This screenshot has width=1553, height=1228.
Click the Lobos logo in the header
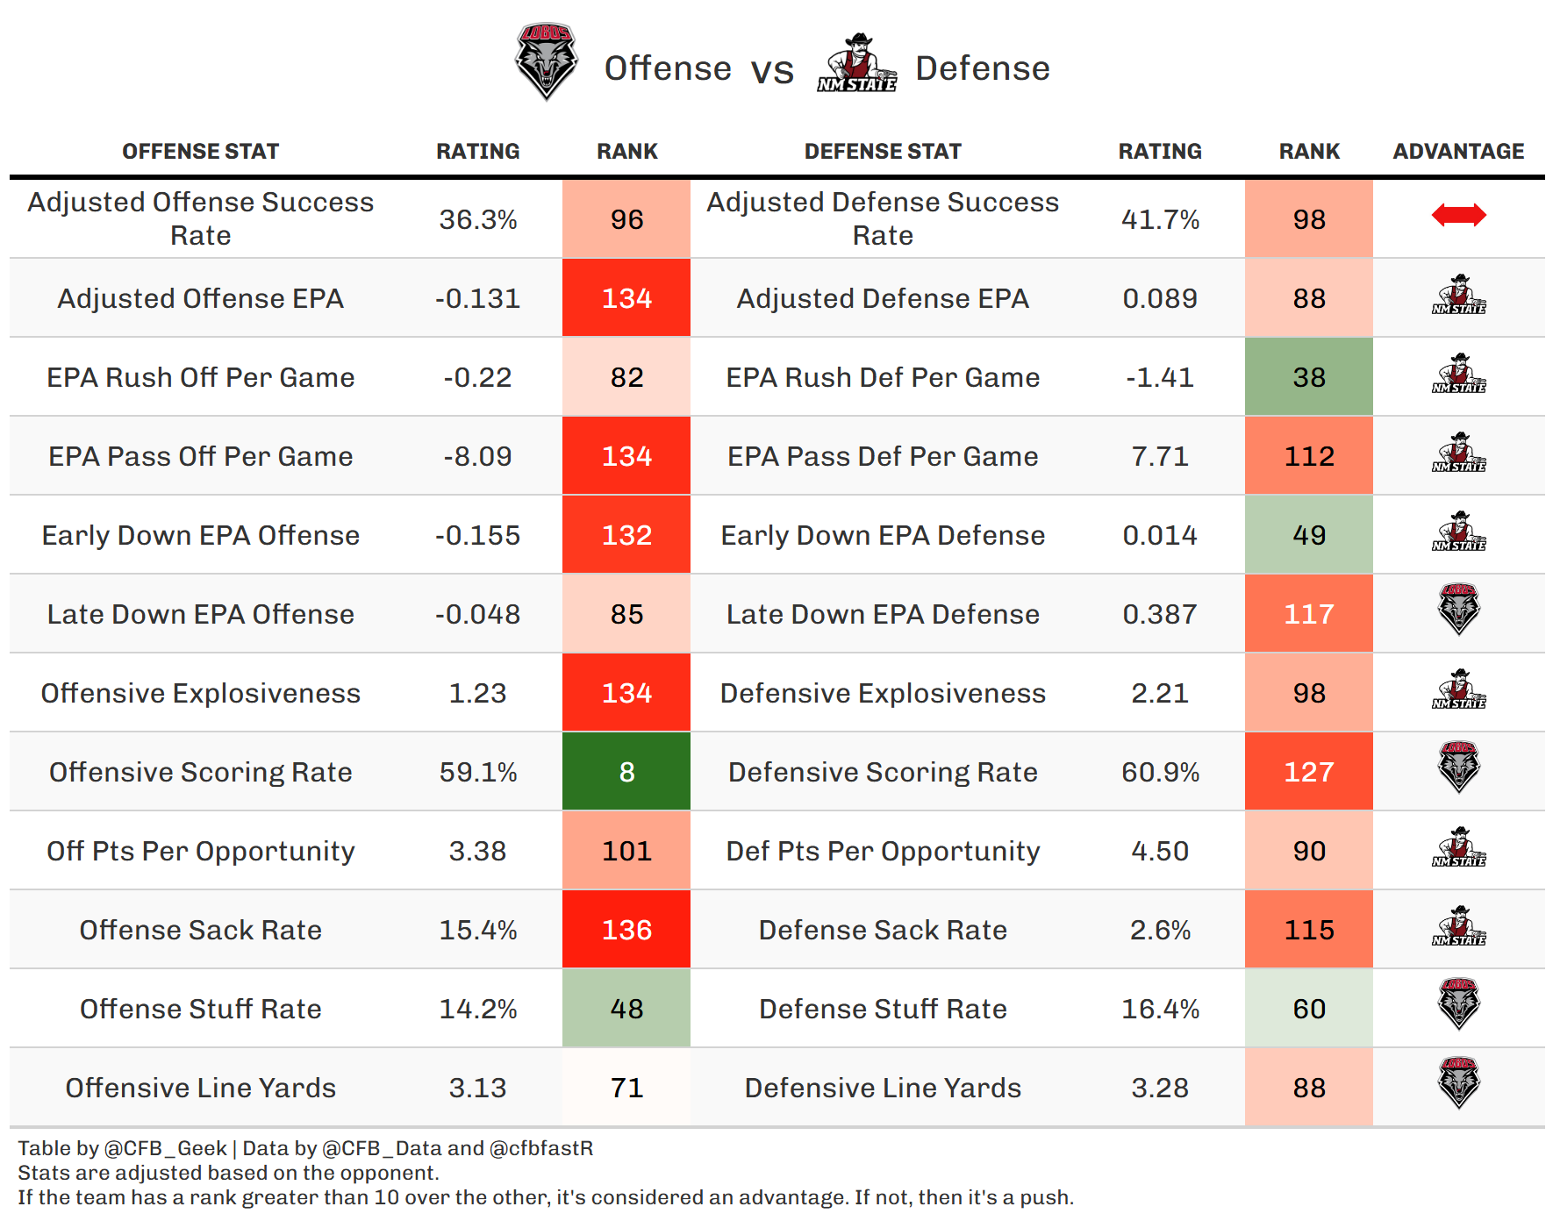coord(546,61)
